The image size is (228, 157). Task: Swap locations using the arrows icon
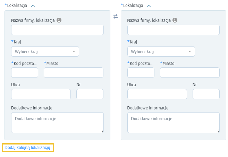116,16
